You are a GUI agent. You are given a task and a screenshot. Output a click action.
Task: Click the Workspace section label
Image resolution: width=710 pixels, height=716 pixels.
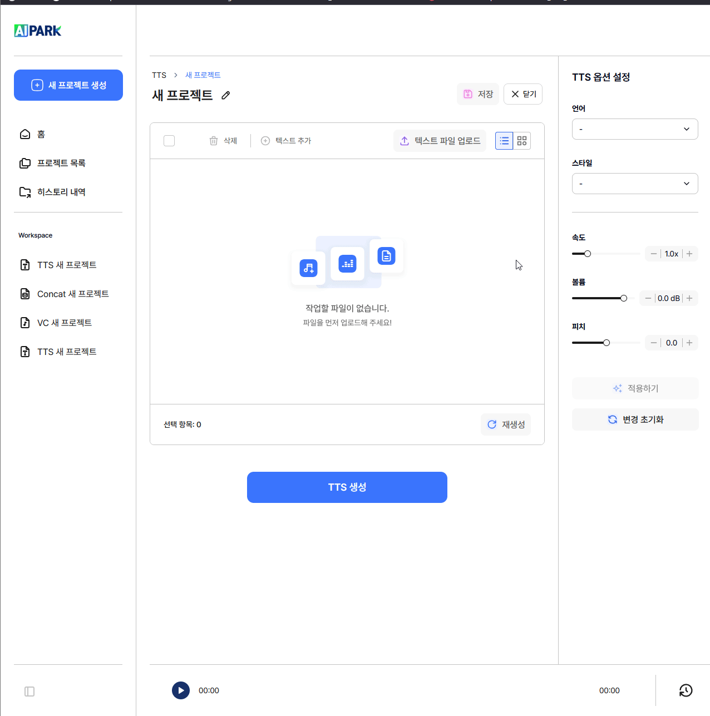(x=36, y=235)
